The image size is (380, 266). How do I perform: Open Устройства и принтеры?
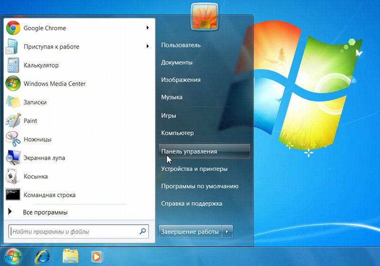[194, 168]
